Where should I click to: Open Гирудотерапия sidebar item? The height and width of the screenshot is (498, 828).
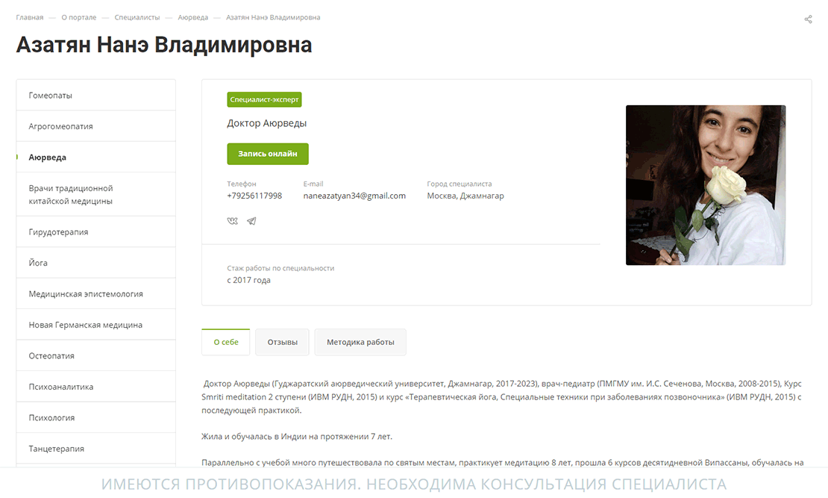click(x=96, y=231)
